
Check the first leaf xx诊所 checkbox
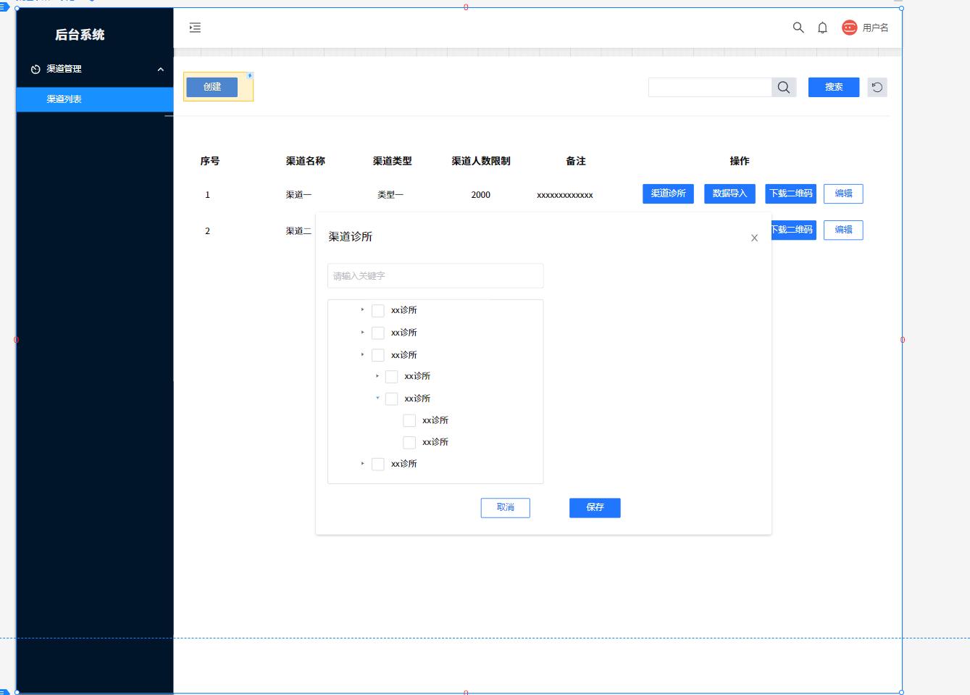pos(409,420)
